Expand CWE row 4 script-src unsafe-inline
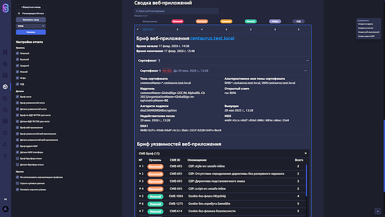 (x=140, y=189)
